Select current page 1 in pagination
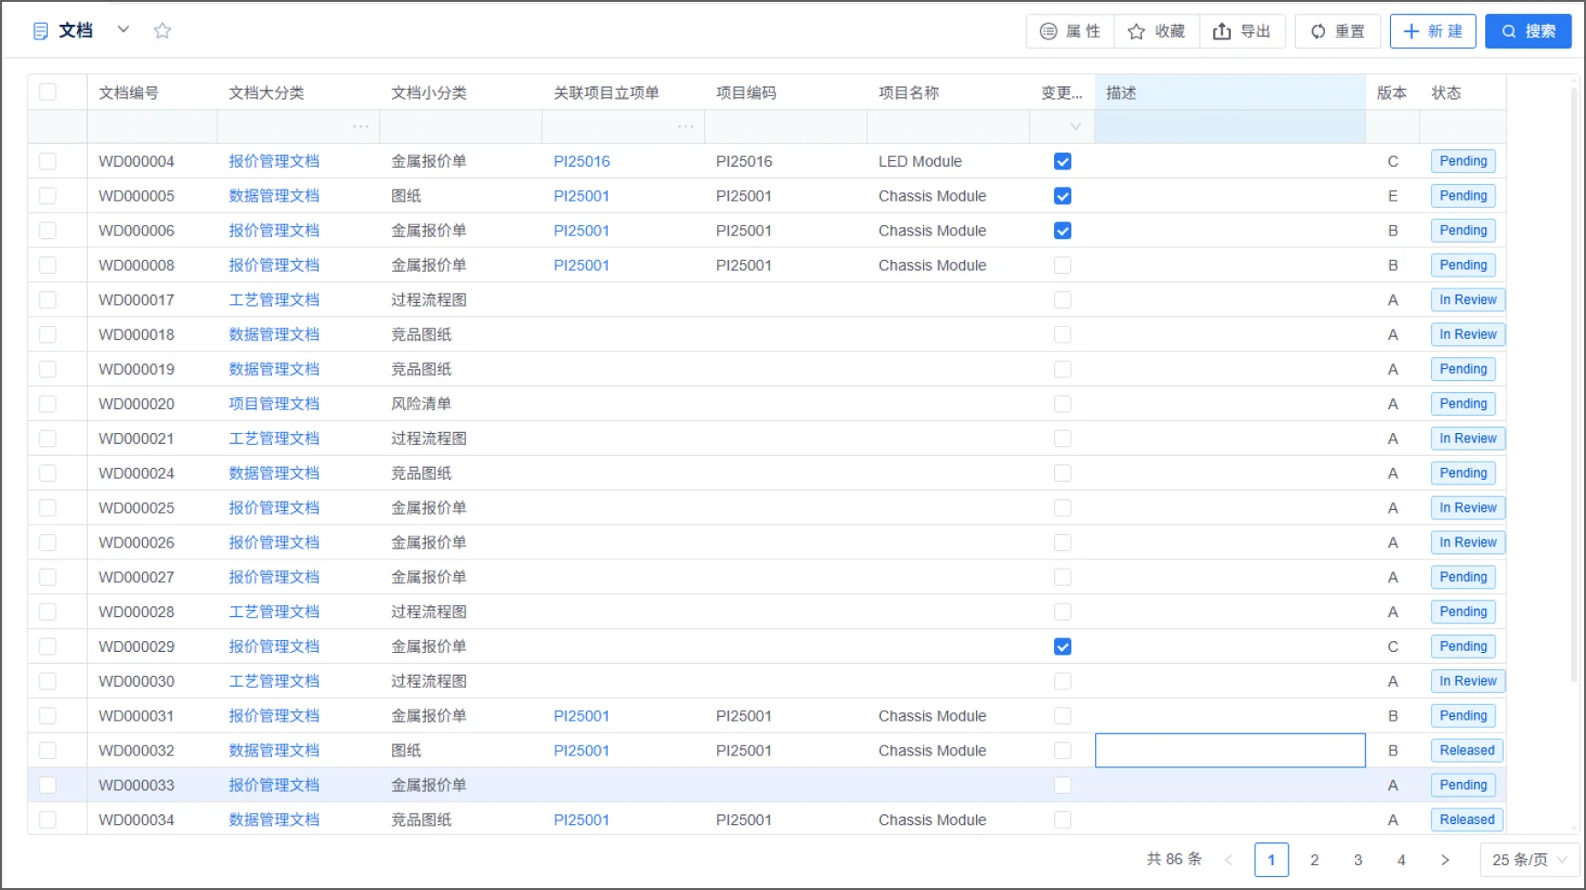The width and height of the screenshot is (1586, 890). [x=1272, y=860]
